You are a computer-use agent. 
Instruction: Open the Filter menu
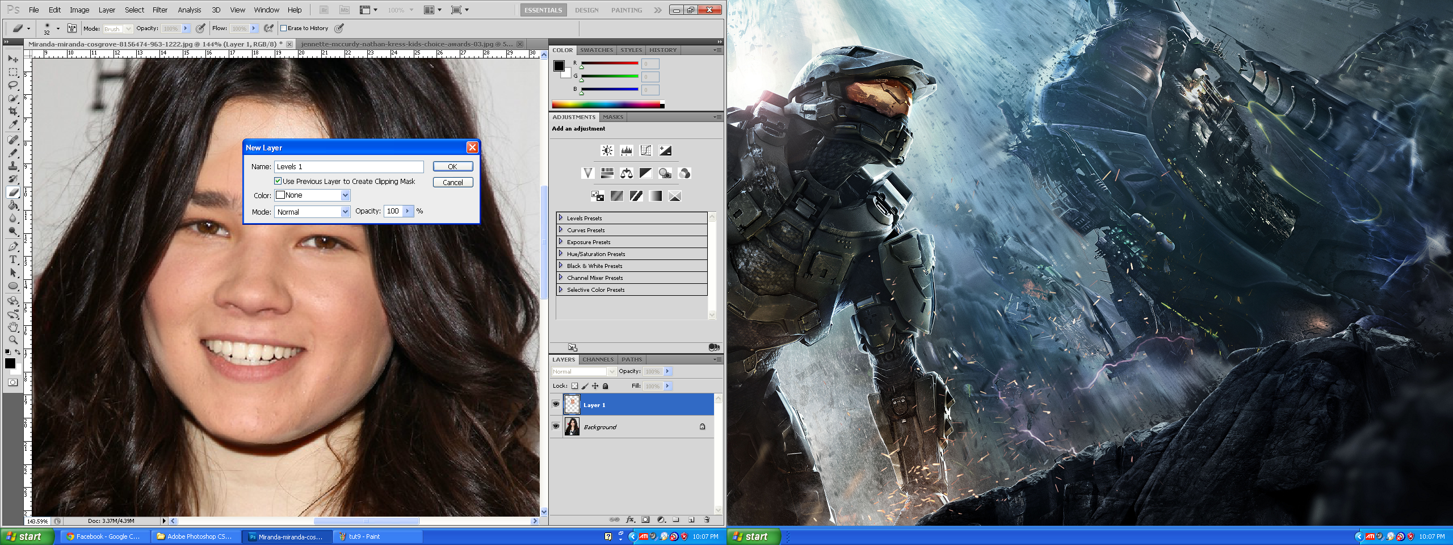(160, 10)
